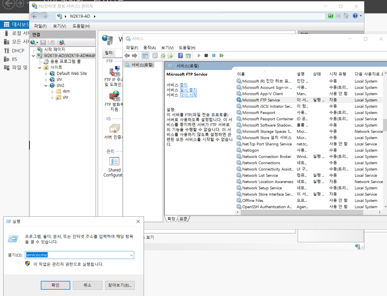The image size is (387, 296).
Task: Stop the selected service with stop icon
Action: point(206,56)
